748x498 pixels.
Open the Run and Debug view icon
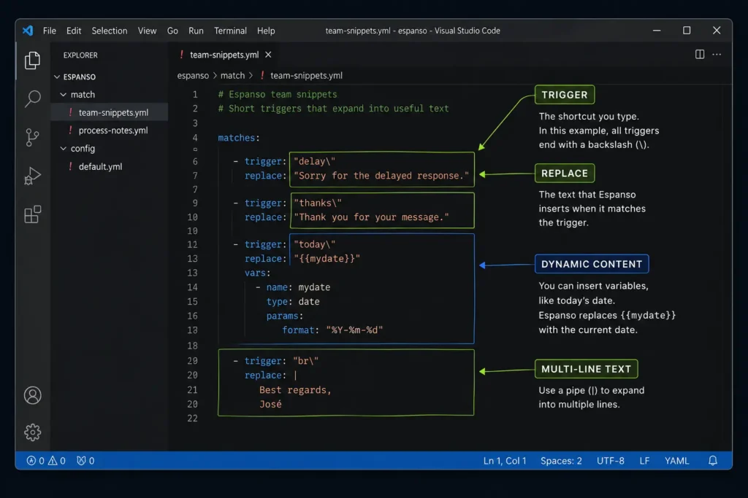pyautogui.click(x=32, y=176)
